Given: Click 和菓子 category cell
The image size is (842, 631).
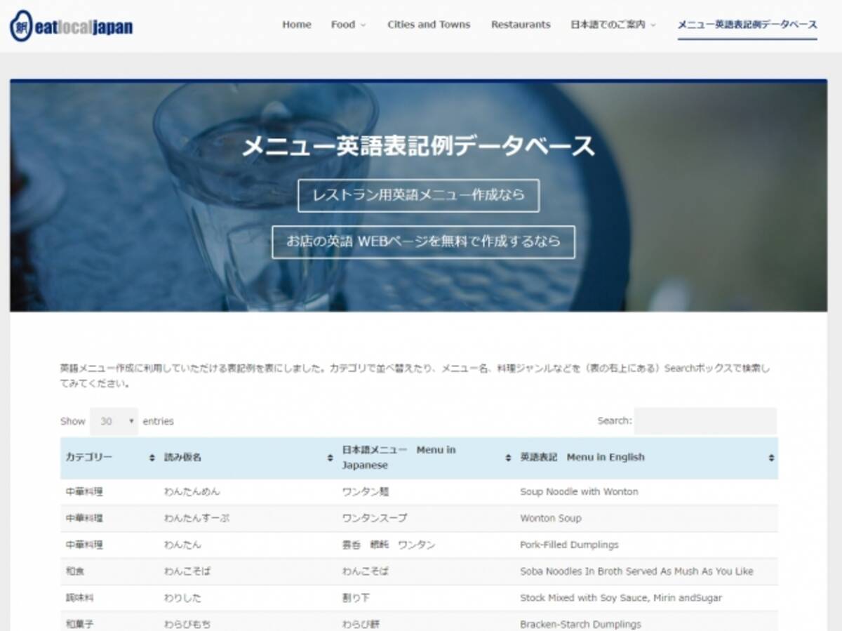Looking at the screenshot, I should click(79, 624).
